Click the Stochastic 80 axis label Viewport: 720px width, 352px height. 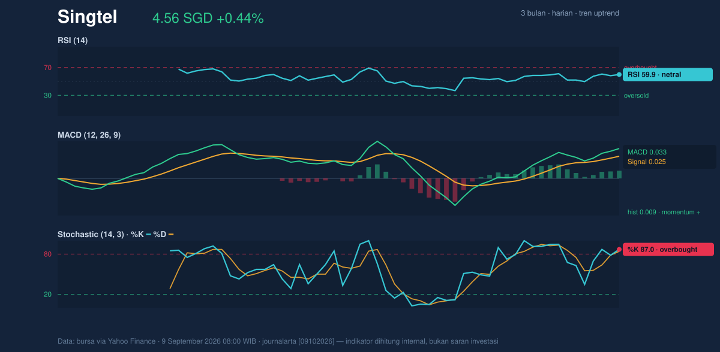click(47, 254)
